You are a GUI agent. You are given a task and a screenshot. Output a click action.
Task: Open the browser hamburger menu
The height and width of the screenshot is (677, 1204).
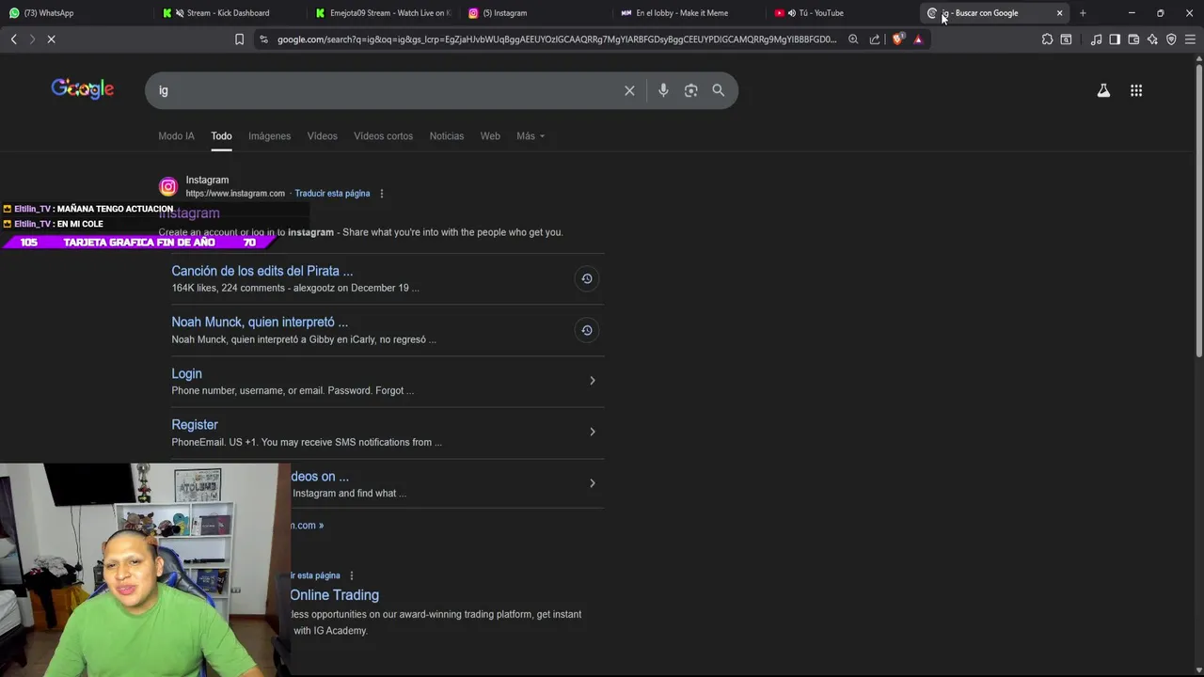(1190, 39)
